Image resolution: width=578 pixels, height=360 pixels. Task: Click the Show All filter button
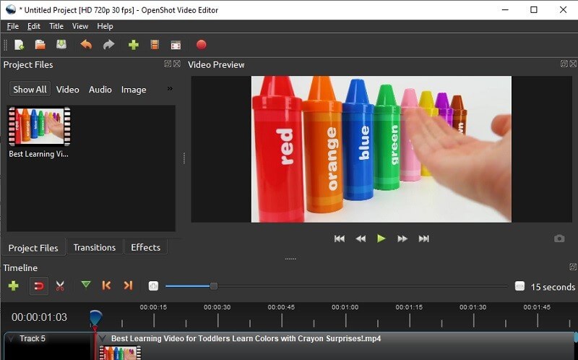pos(30,90)
